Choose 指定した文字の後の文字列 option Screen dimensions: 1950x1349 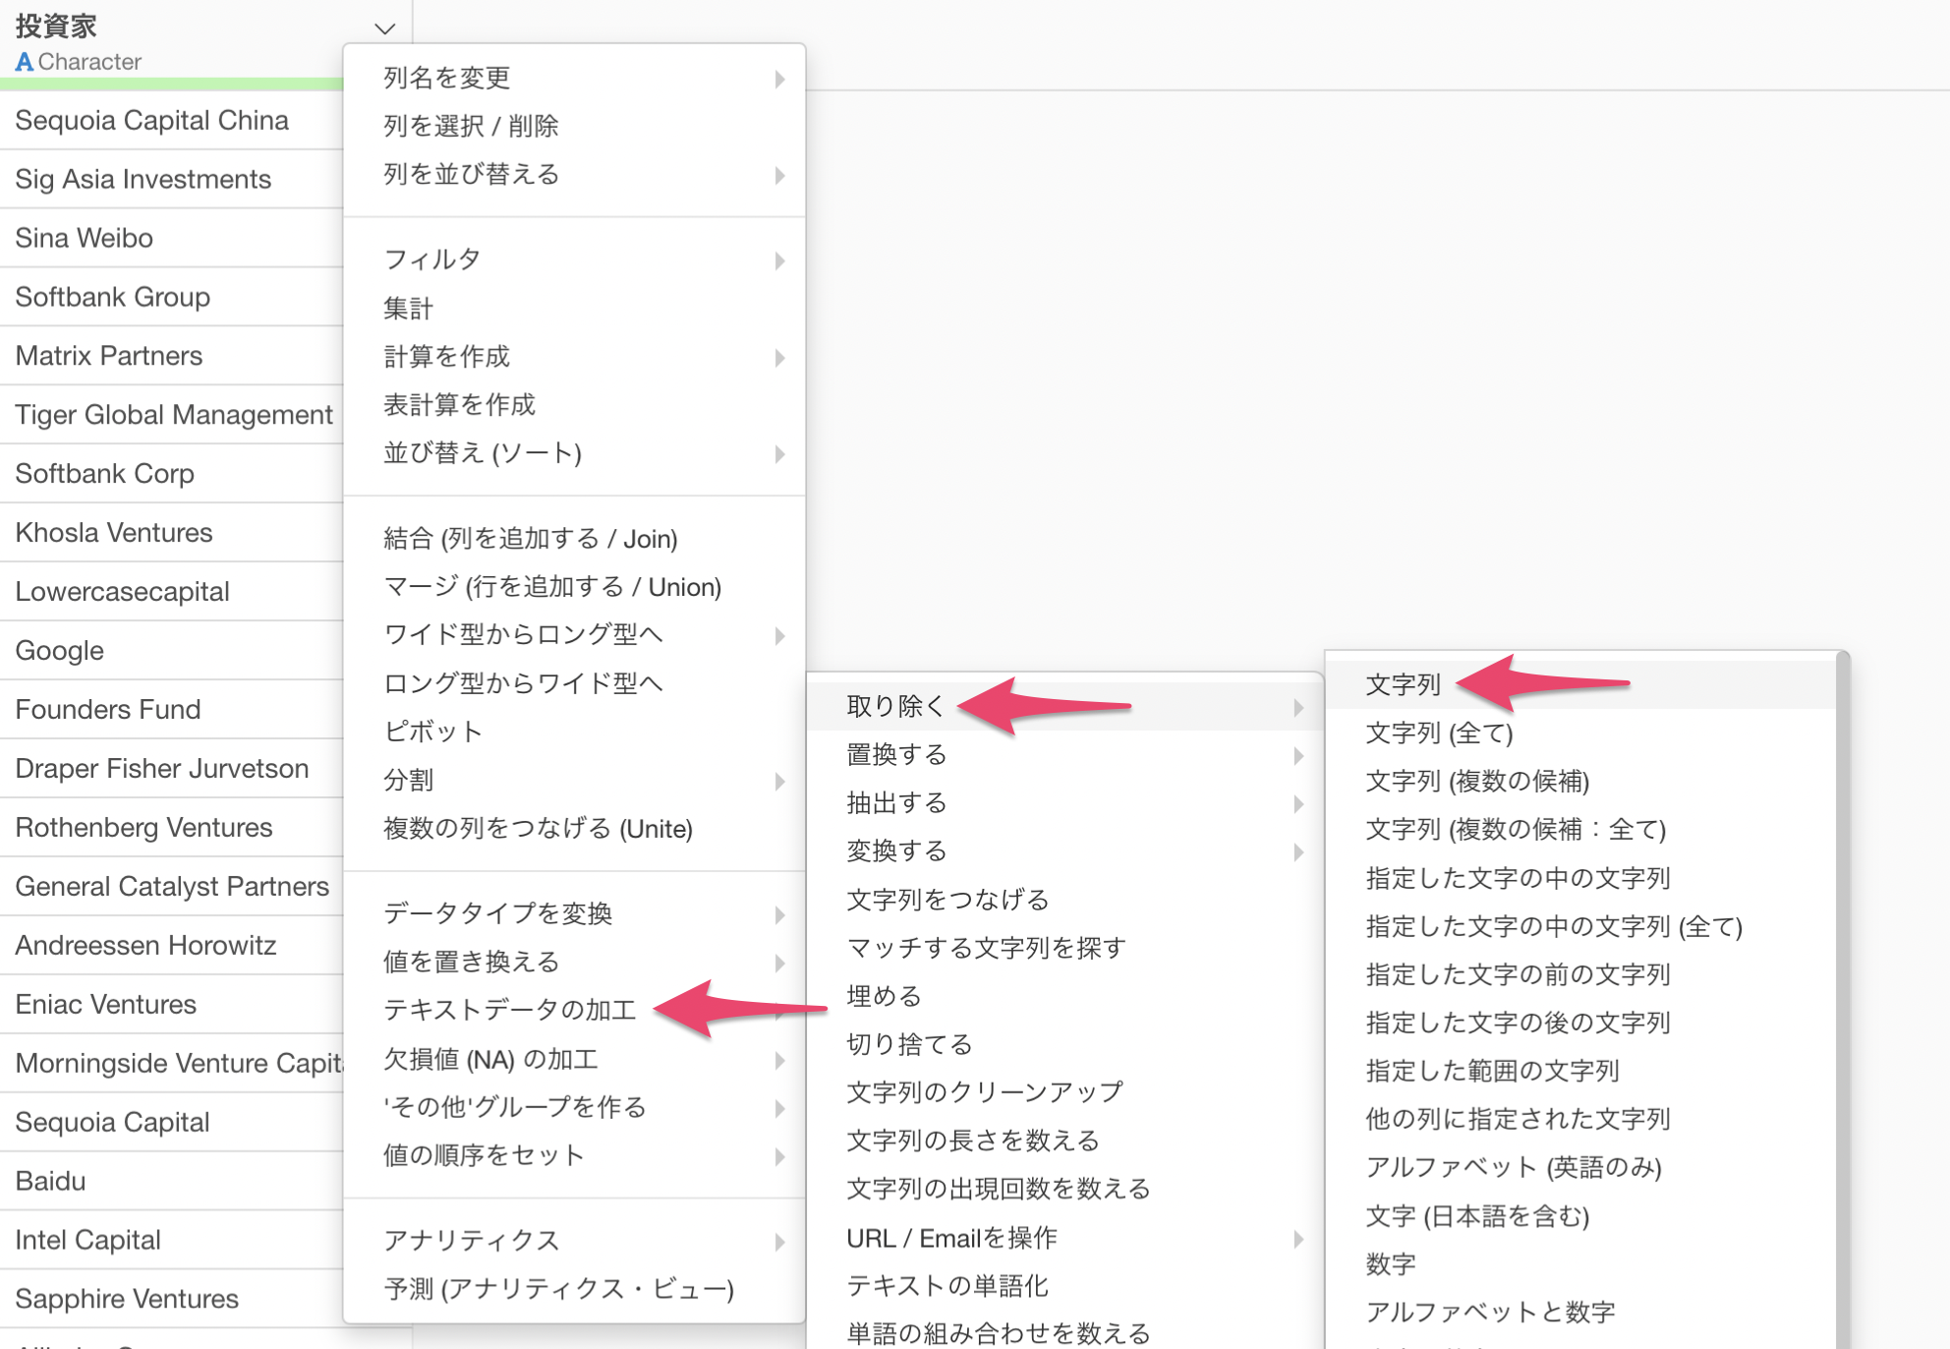(x=1518, y=1023)
